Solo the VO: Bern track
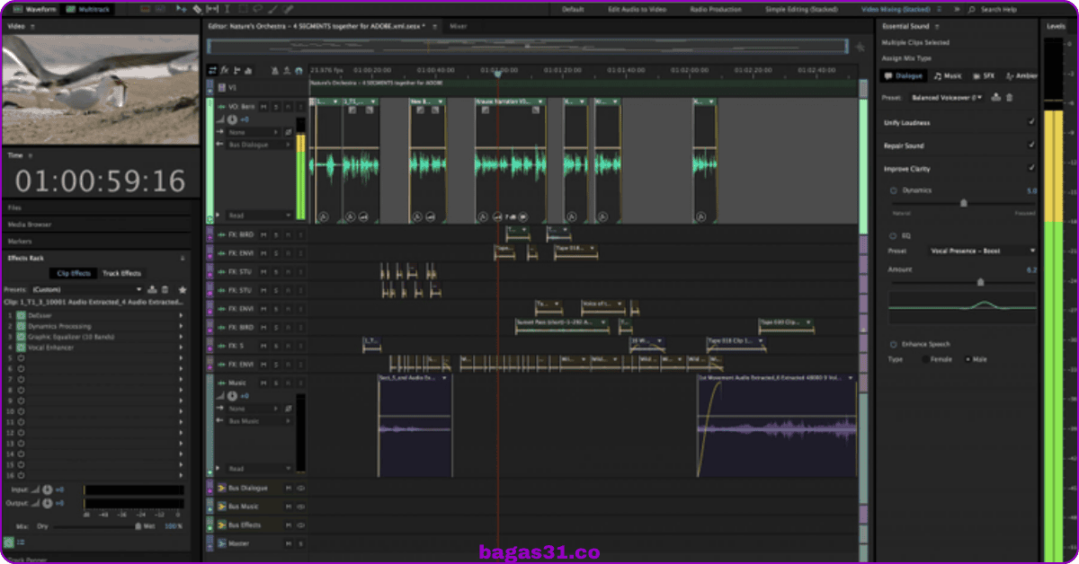Viewport: 1079px width, 564px height. [276, 105]
